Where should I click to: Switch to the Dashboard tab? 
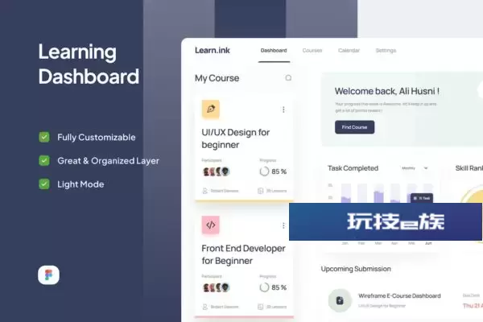coord(274,51)
